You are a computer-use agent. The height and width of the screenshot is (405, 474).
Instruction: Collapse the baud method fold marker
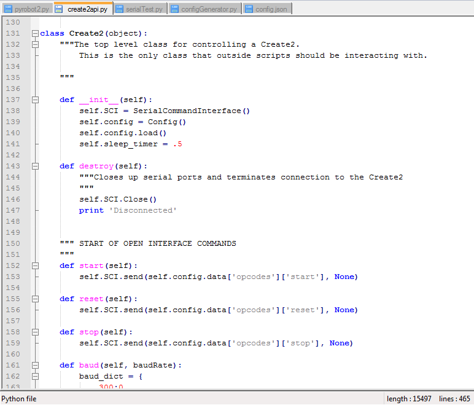tap(35, 365)
